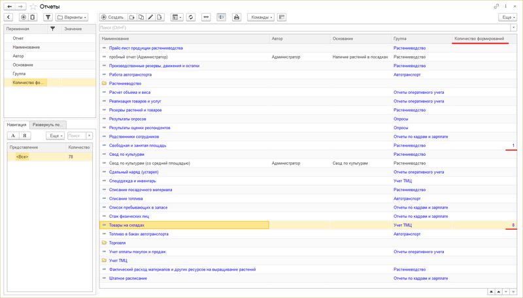Viewport: 523px width, 298px height.
Task: Click the document export icon after pencil
Action: click(x=160, y=18)
